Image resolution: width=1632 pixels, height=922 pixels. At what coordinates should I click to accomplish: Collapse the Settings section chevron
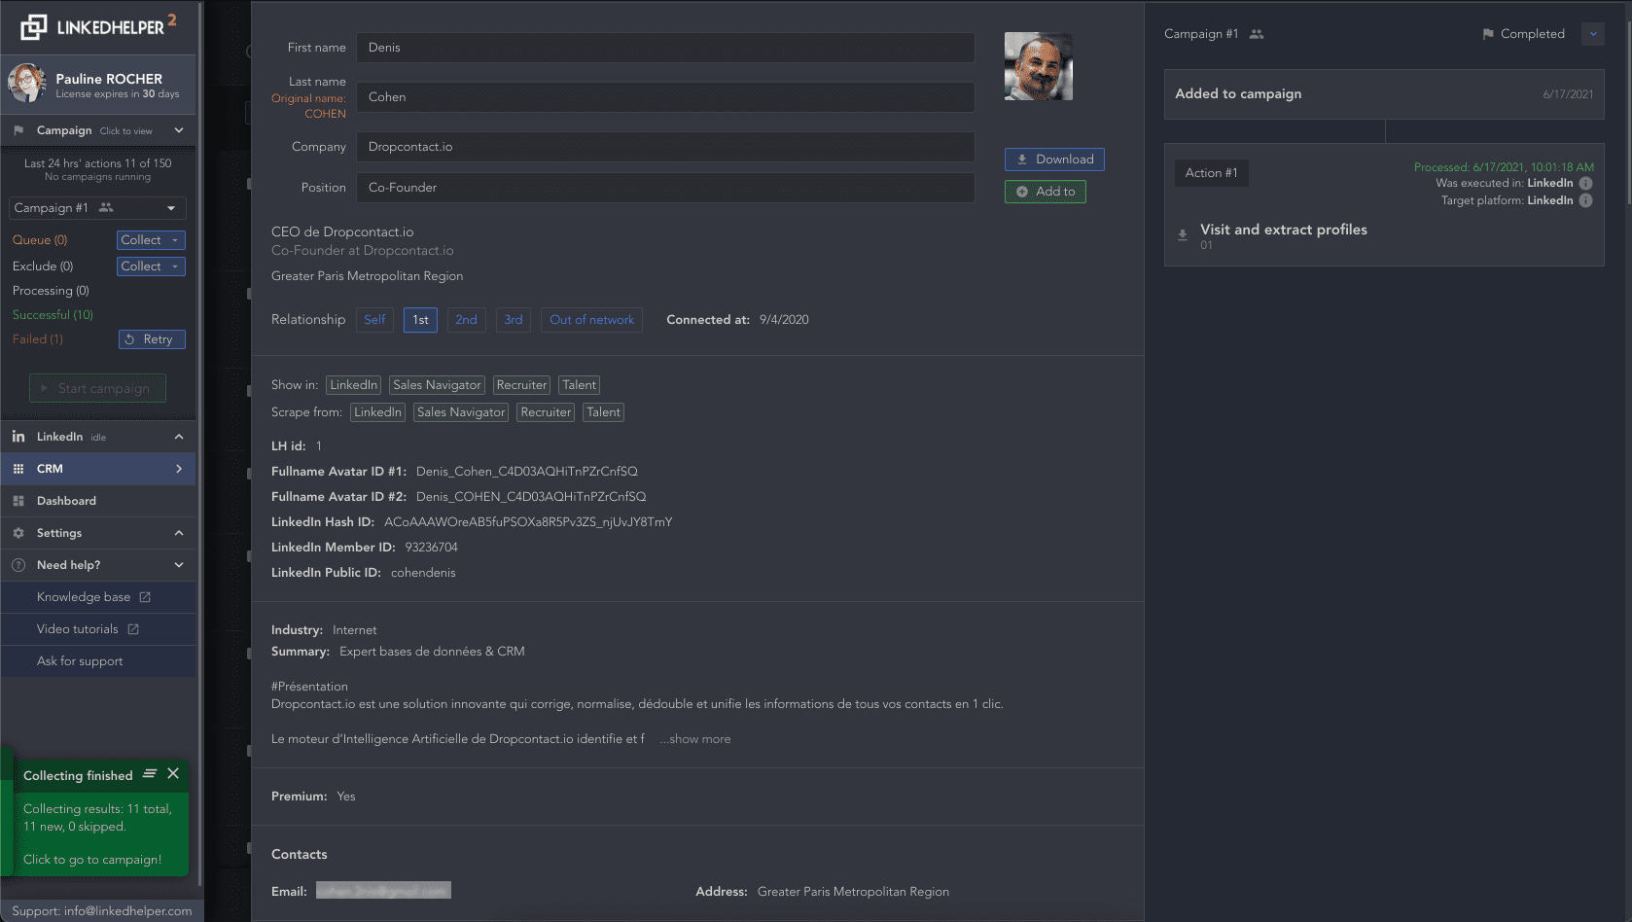coord(179,533)
